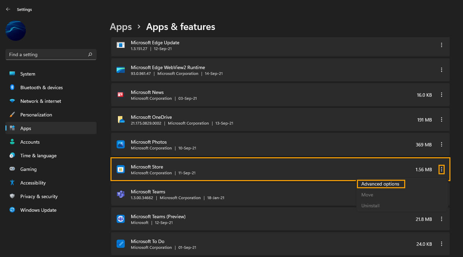463x257 pixels.
Task: Choose Advanced options from context menu
Action: coord(381,184)
